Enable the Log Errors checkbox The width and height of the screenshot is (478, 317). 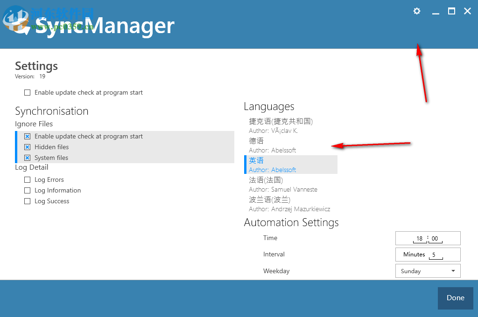click(27, 179)
